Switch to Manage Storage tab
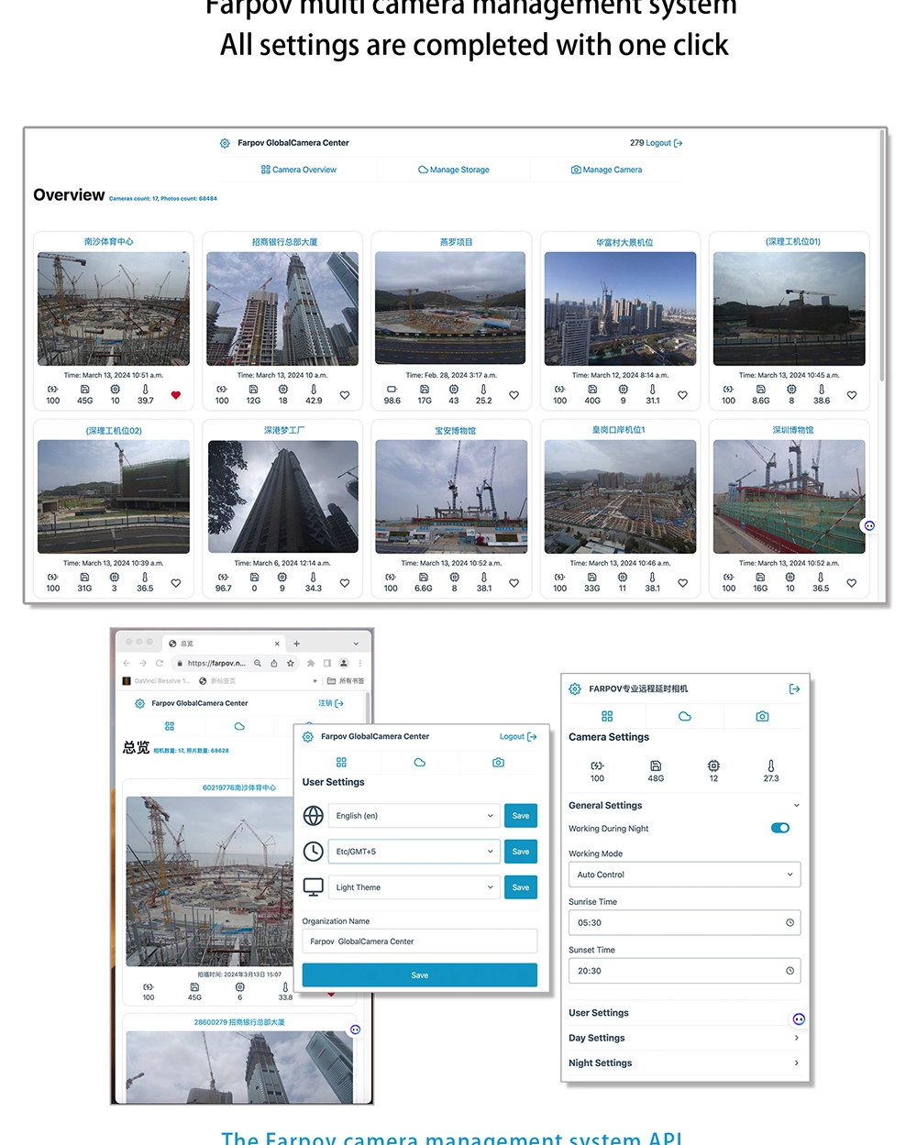Screen dimensions: 917x1145 (x=454, y=170)
